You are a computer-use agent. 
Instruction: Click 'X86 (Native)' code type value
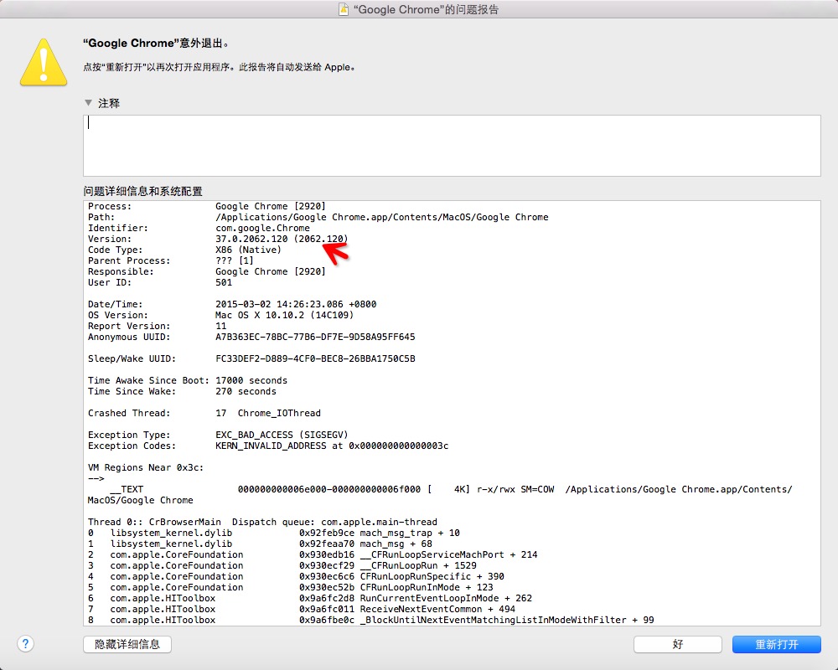click(248, 250)
